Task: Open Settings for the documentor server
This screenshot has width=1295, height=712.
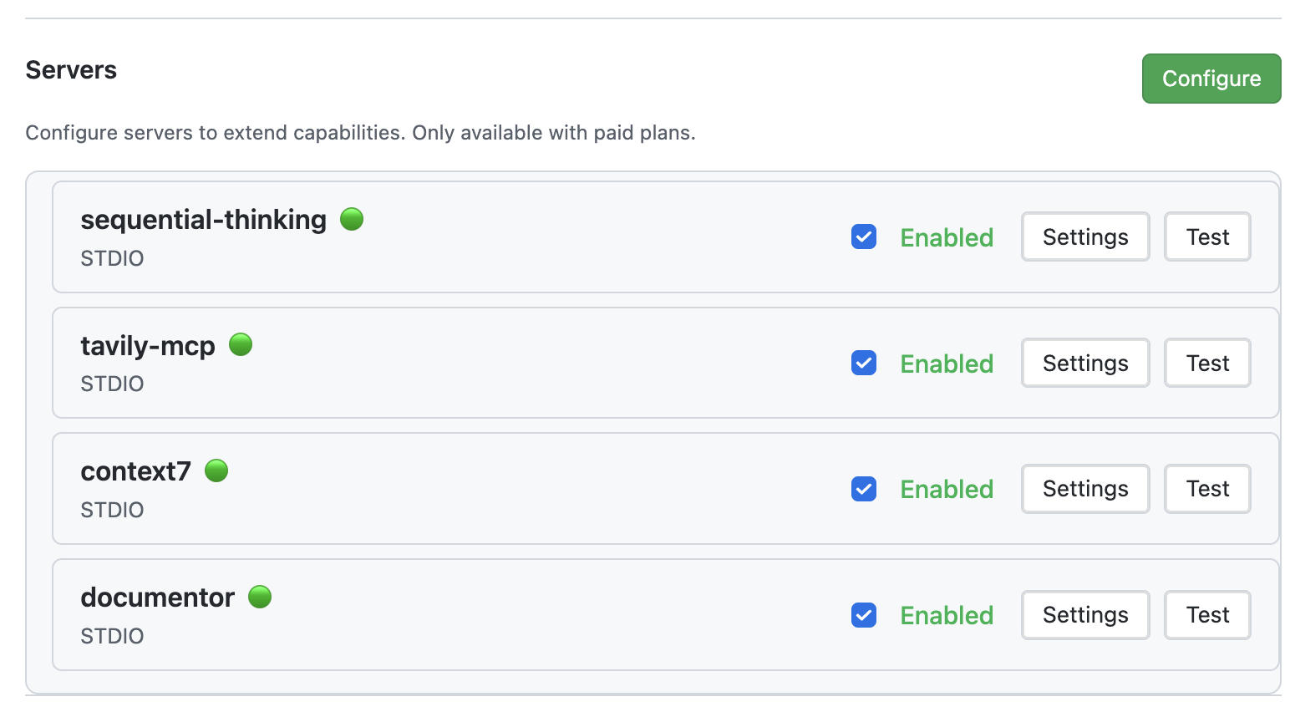Action: pos(1084,615)
